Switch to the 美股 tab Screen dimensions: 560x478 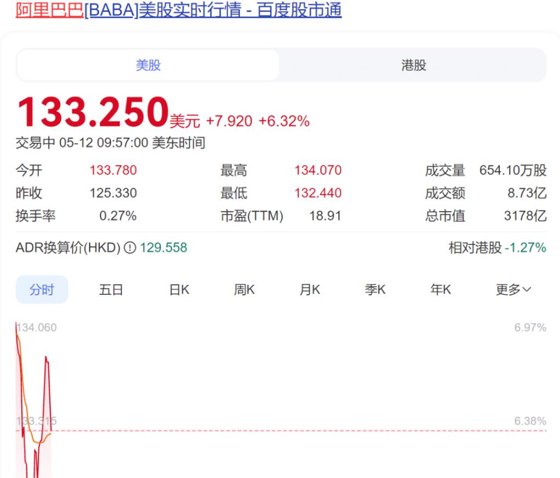[x=148, y=65]
